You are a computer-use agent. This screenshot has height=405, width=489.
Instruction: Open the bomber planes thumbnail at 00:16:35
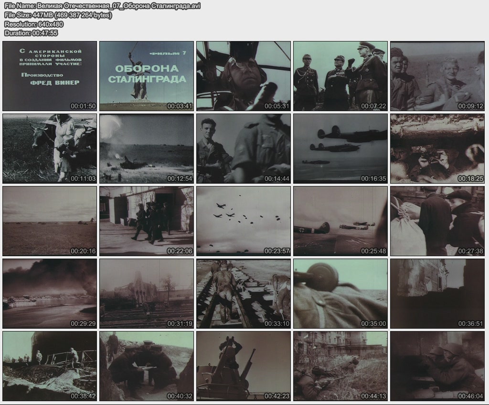pos(340,148)
